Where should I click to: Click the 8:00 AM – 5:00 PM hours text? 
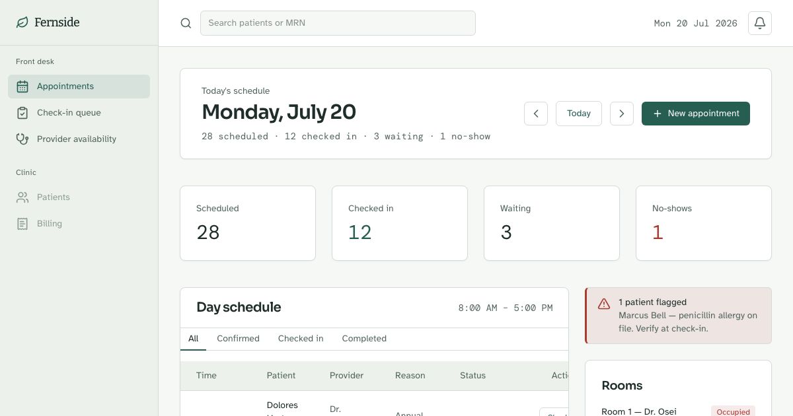point(506,308)
